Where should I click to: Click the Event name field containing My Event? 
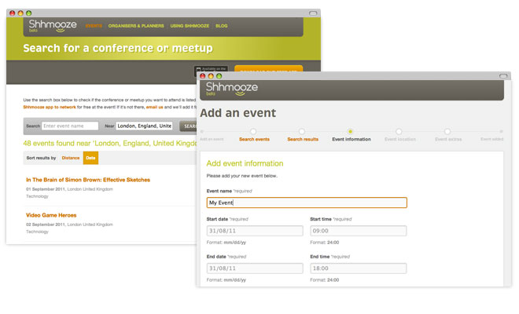tap(307, 203)
